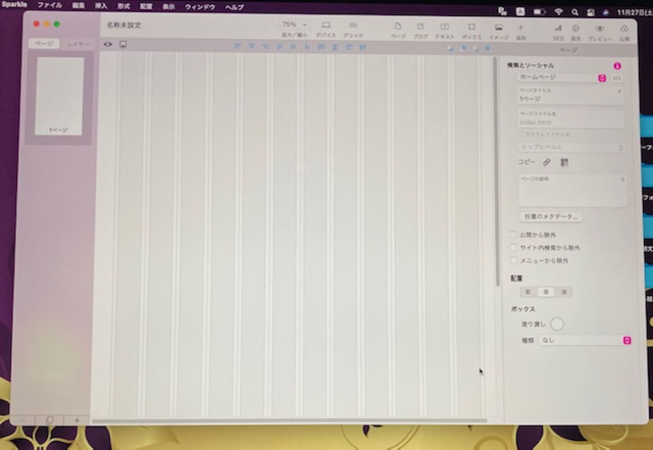Switch to the レイヤー tab
Screen dimensions: 653x450
[x=78, y=44]
